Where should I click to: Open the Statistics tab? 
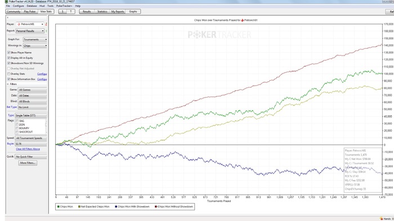tap(102, 12)
